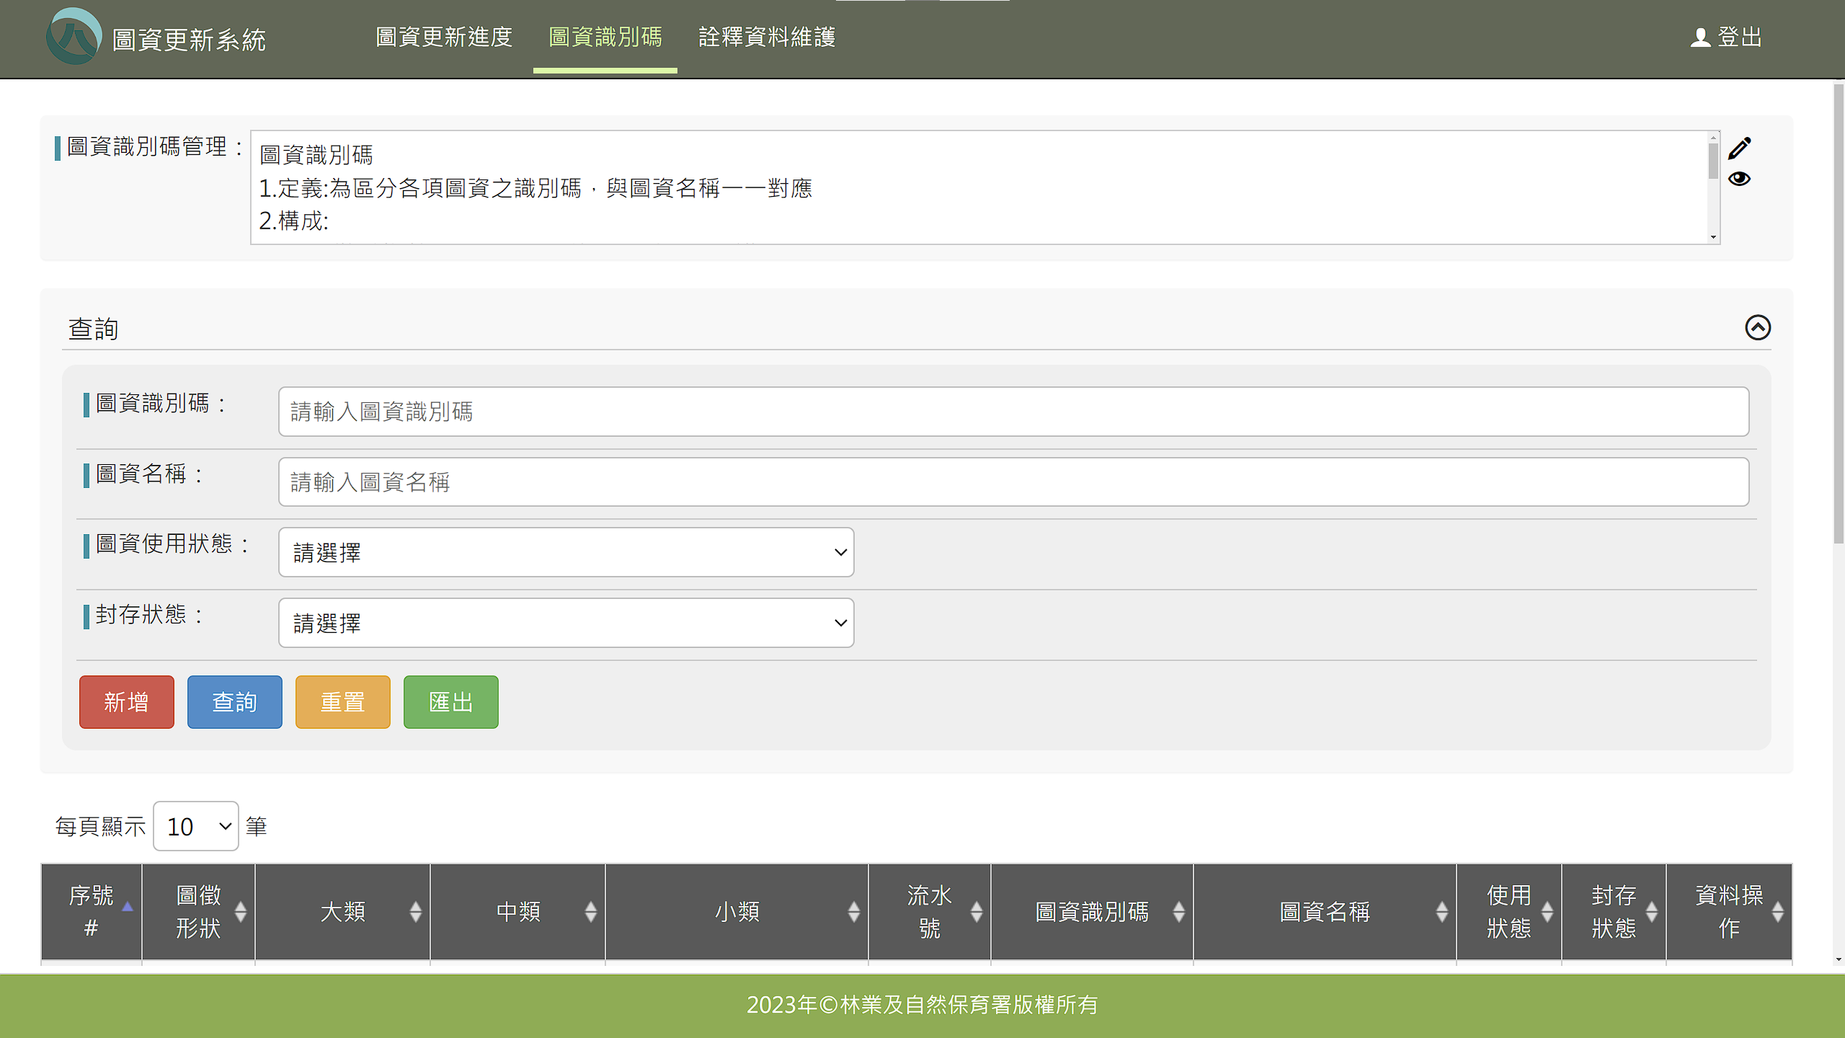The height and width of the screenshot is (1038, 1845).
Task: Open the 圖資使用狀態 dropdown
Action: tap(566, 552)
